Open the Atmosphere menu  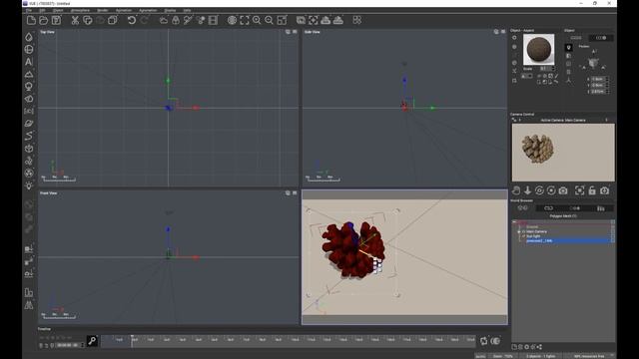coord(80,10)
